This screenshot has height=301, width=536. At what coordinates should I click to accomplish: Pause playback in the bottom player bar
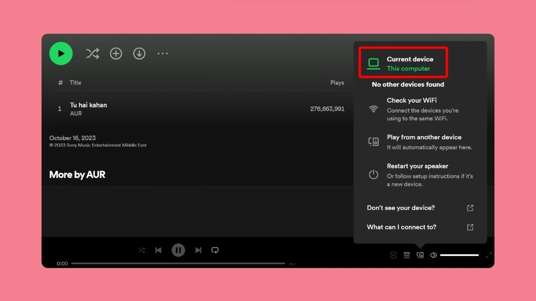(178, 250)
